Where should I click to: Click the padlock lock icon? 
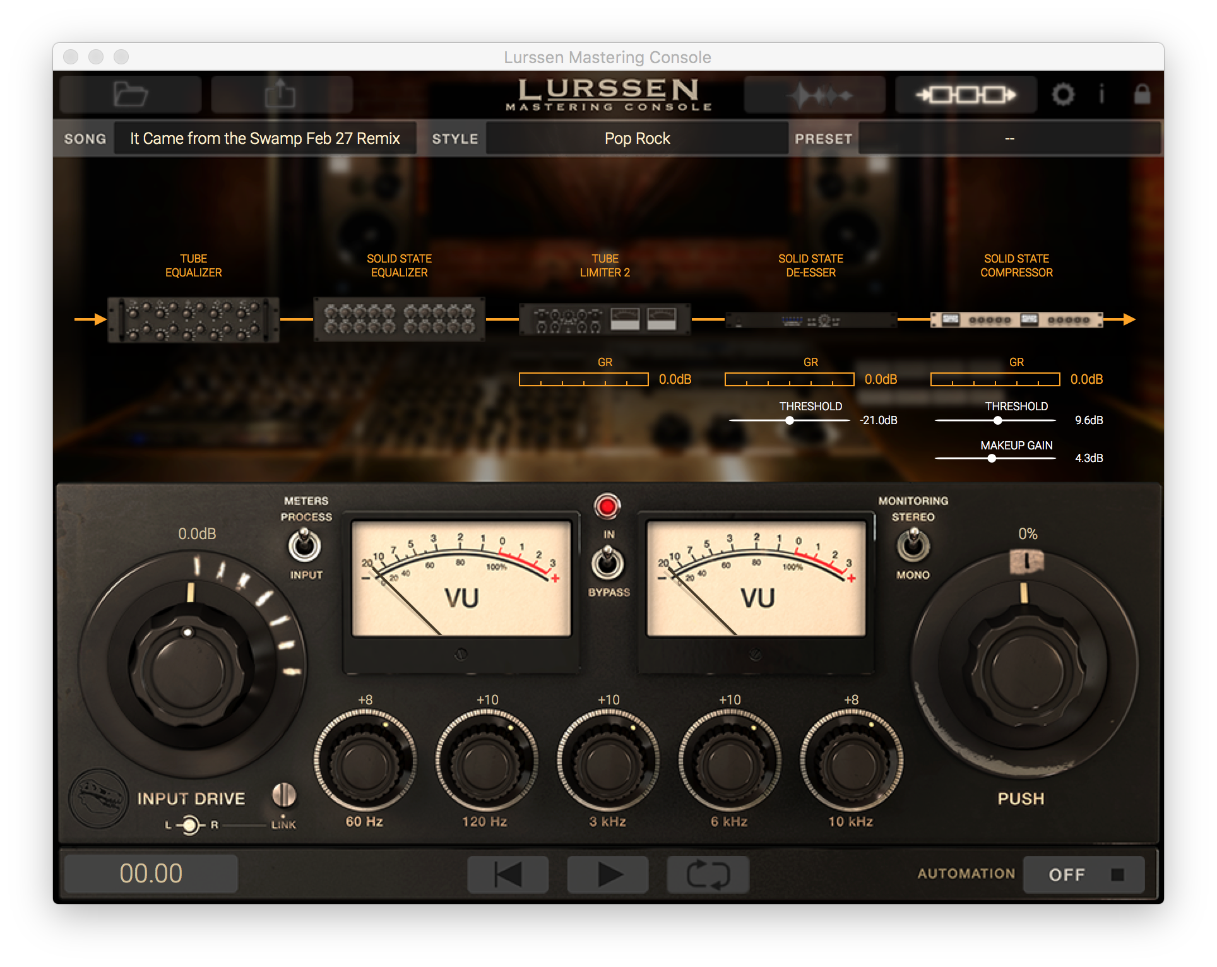click(x=1141, y=94)
